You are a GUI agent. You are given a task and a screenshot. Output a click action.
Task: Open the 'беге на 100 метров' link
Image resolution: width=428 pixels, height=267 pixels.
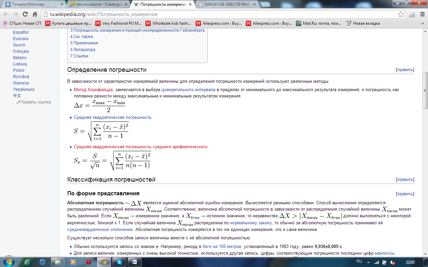(222, 247)
